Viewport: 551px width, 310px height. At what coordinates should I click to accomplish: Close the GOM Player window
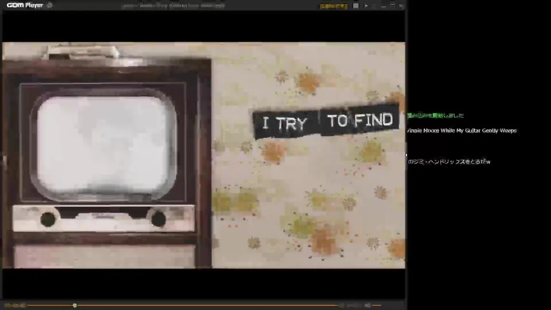tap(401, 6)
